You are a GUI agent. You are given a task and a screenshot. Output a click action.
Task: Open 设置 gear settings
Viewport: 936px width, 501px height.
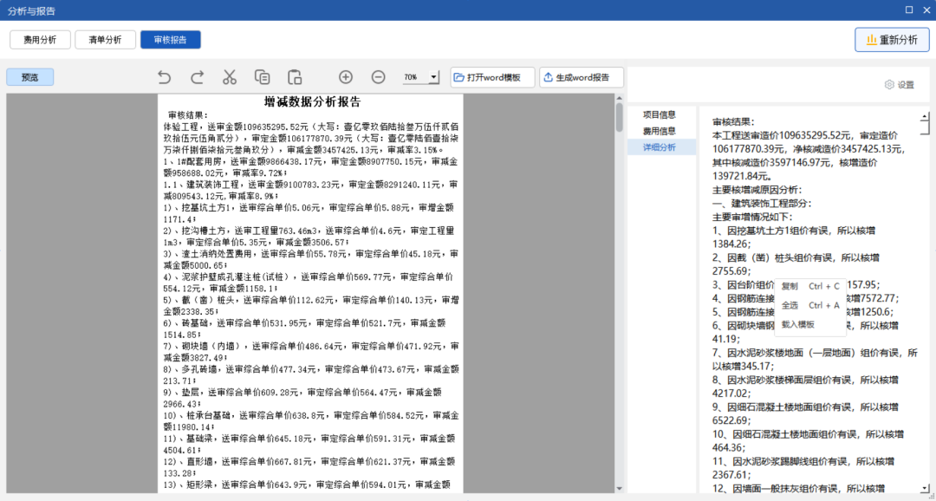click(899, 85)
